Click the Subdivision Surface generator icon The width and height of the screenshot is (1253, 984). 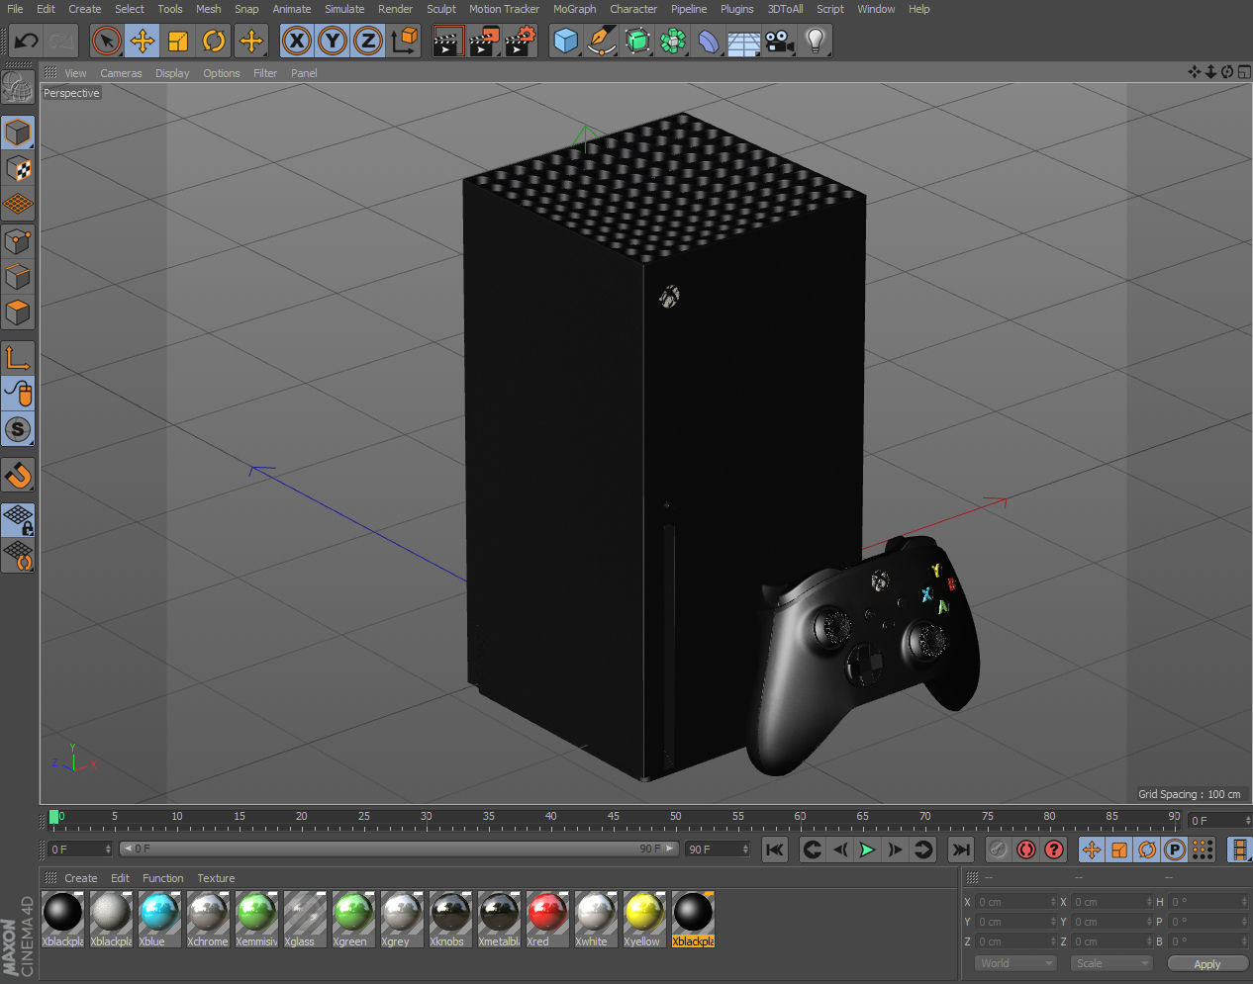(637, 42)
